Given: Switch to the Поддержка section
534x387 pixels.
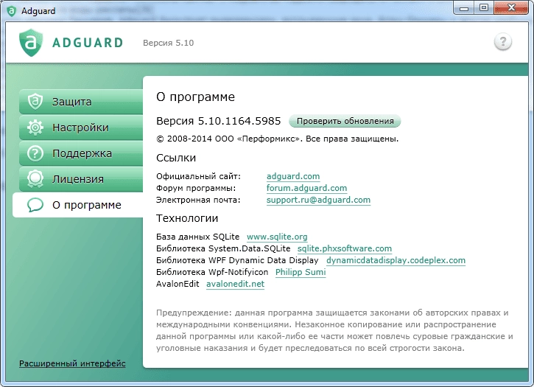Looking at the screenshot, I should (81, 153).
